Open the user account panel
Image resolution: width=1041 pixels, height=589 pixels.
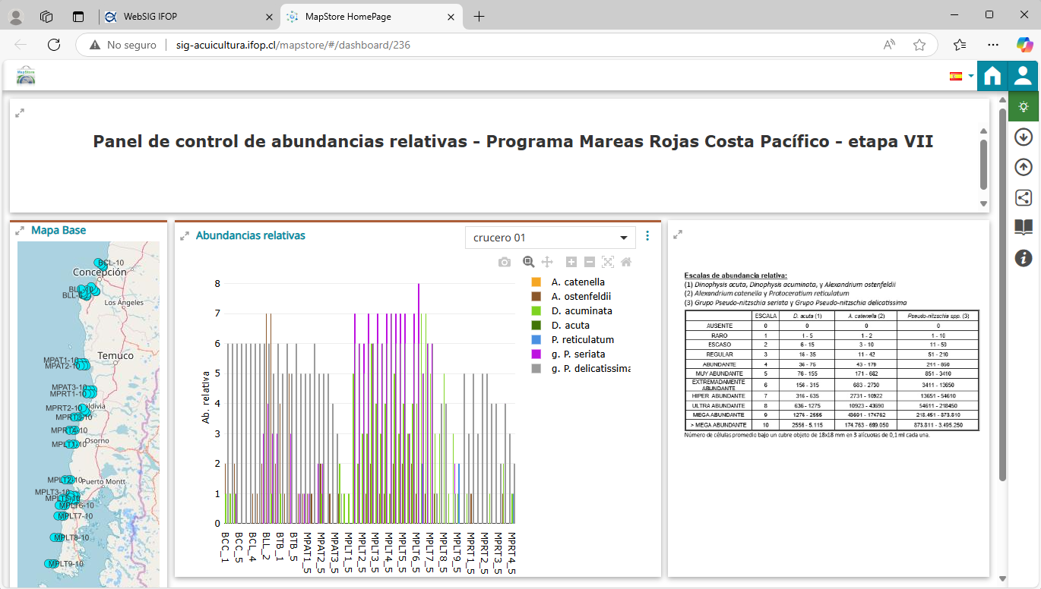pos(1024,76)
